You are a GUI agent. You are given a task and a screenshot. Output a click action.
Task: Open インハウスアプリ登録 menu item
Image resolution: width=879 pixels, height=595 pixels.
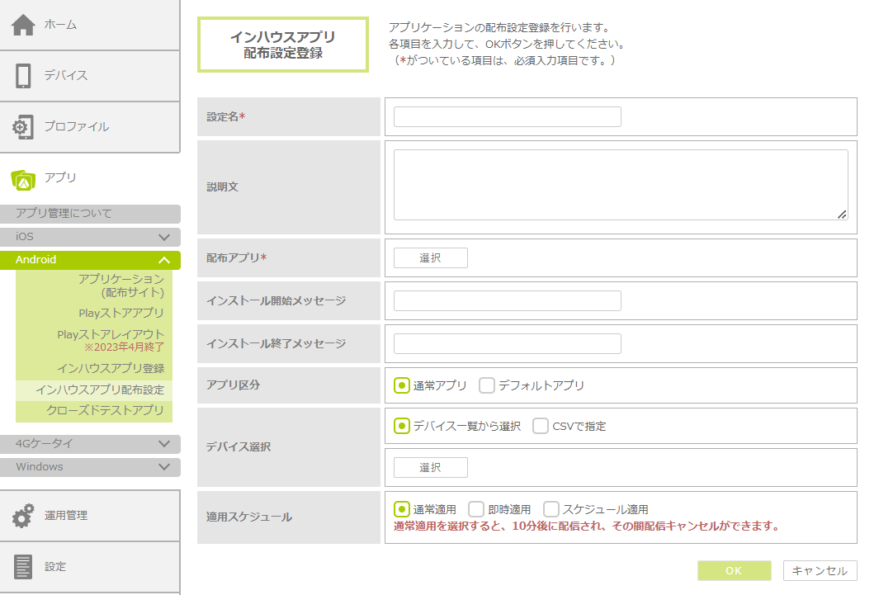pos(110,368)
